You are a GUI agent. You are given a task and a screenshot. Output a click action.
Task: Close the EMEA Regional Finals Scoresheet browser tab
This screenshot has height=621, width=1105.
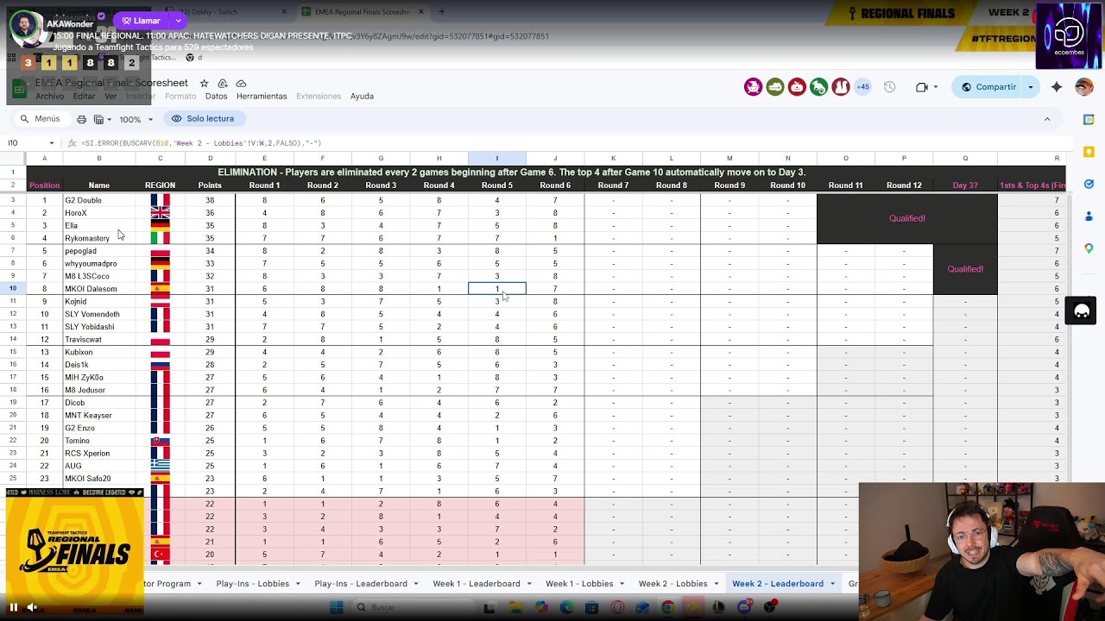tap(422, 12)
